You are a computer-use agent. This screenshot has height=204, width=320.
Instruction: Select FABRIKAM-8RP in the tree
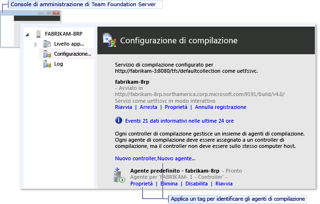point(64,34)
